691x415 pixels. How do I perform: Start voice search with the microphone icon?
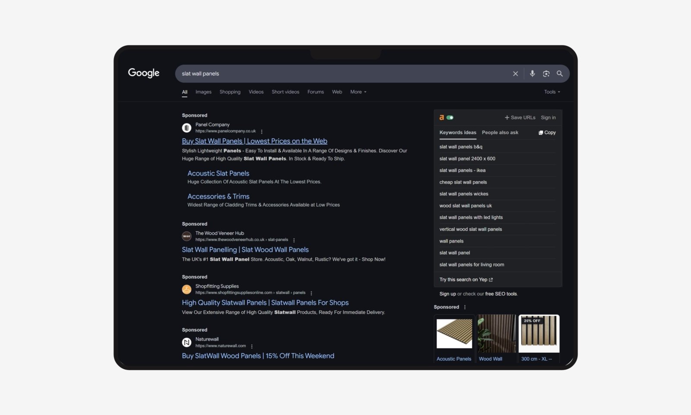[x=533, y=73]
